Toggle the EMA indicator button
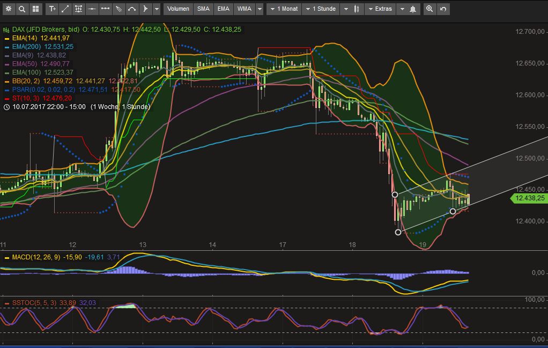The width and height of the screenshot is (548, 348). click(223, 9)
